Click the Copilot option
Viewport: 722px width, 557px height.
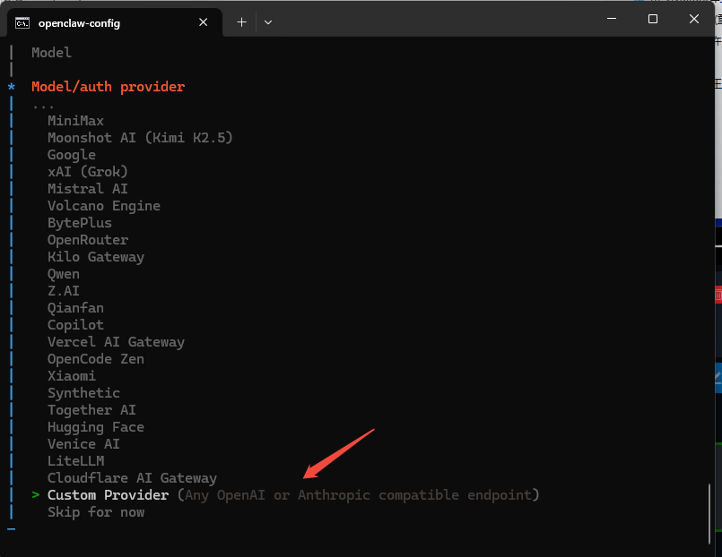75,325
